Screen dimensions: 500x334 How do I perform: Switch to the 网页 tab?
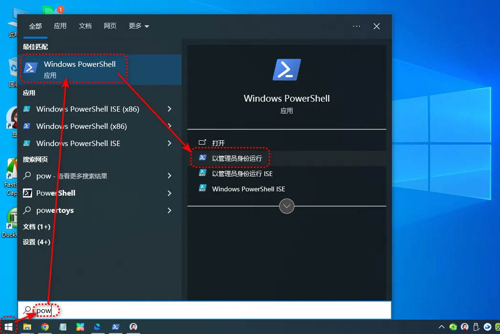(x=110, y=26)
